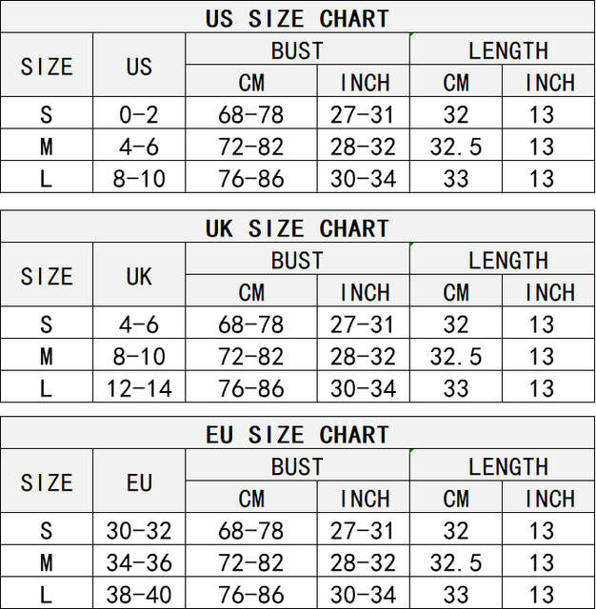Viewport: 596px width, 609px height.
Task: Click the 68-78 bust cell in UK chart
Action: [x=251, y=323]
